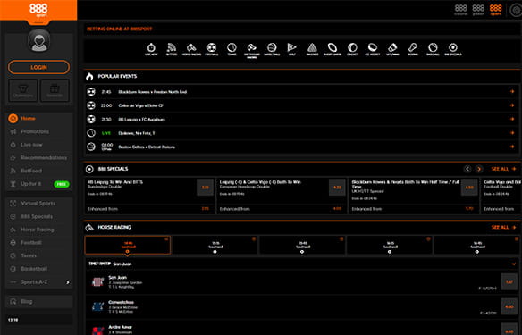Viewport: 522px width, 335px height.
Task: Select the Baseball icon
Action: click(433, 49)
